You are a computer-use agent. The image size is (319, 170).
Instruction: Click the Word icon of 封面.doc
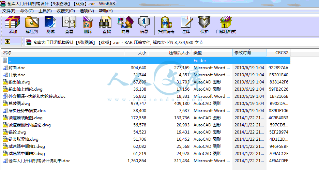pos(5,68)
